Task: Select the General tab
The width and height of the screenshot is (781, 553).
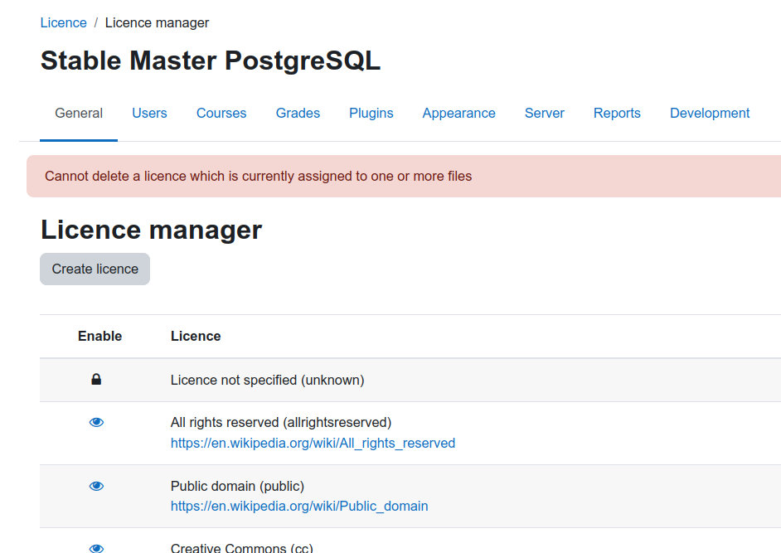Action: pyautogui.click(x=79, y=113)
